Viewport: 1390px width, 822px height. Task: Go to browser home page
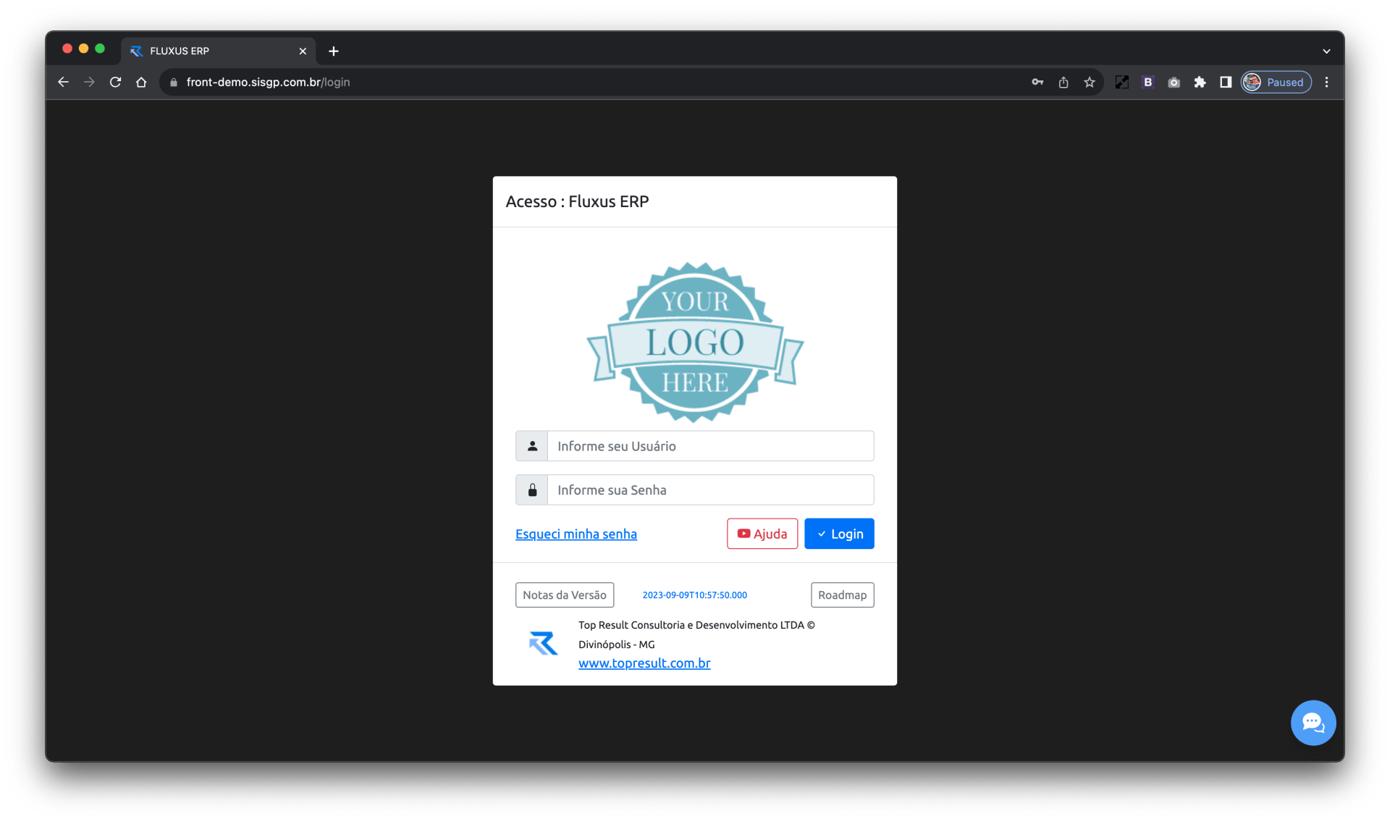click(x=141, y=83)
